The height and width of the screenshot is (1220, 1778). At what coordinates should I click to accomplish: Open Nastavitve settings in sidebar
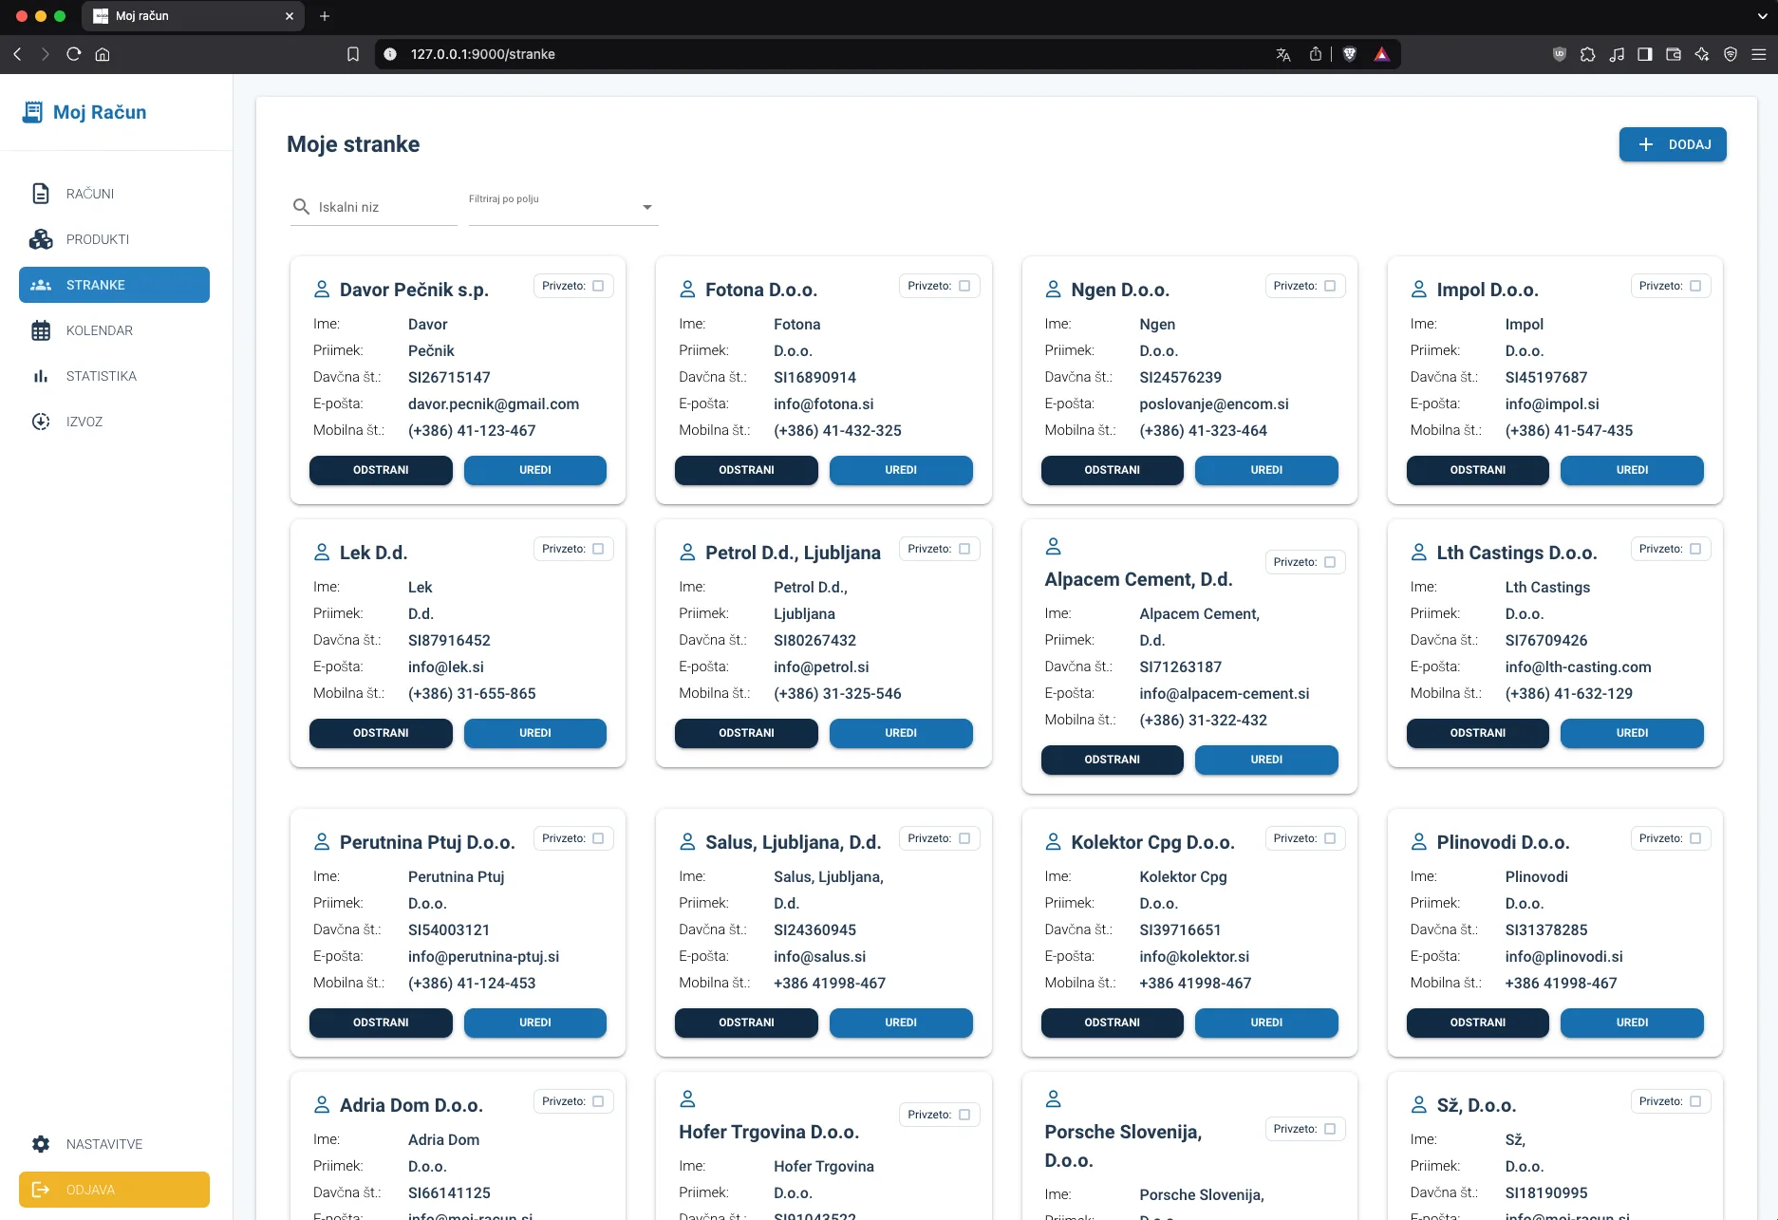(x=114, y=1144)
